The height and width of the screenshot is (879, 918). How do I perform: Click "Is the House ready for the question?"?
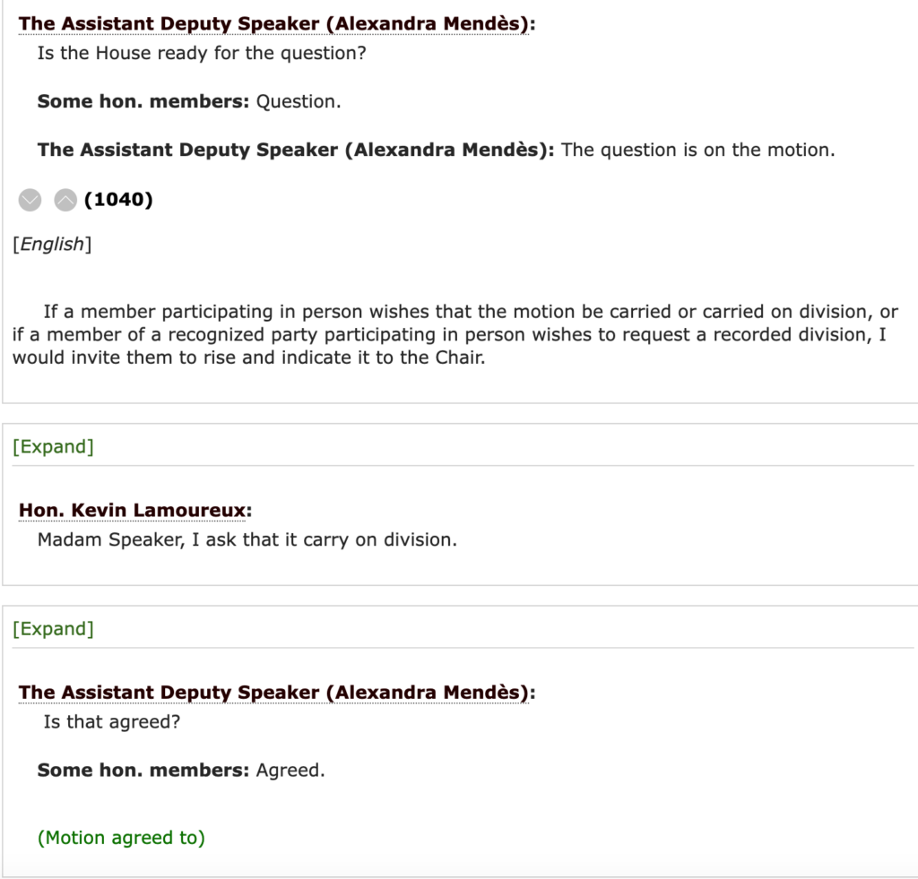point(202,53)
